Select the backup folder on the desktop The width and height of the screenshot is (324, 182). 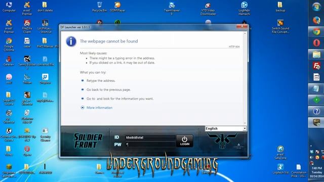tap(280, 7)
